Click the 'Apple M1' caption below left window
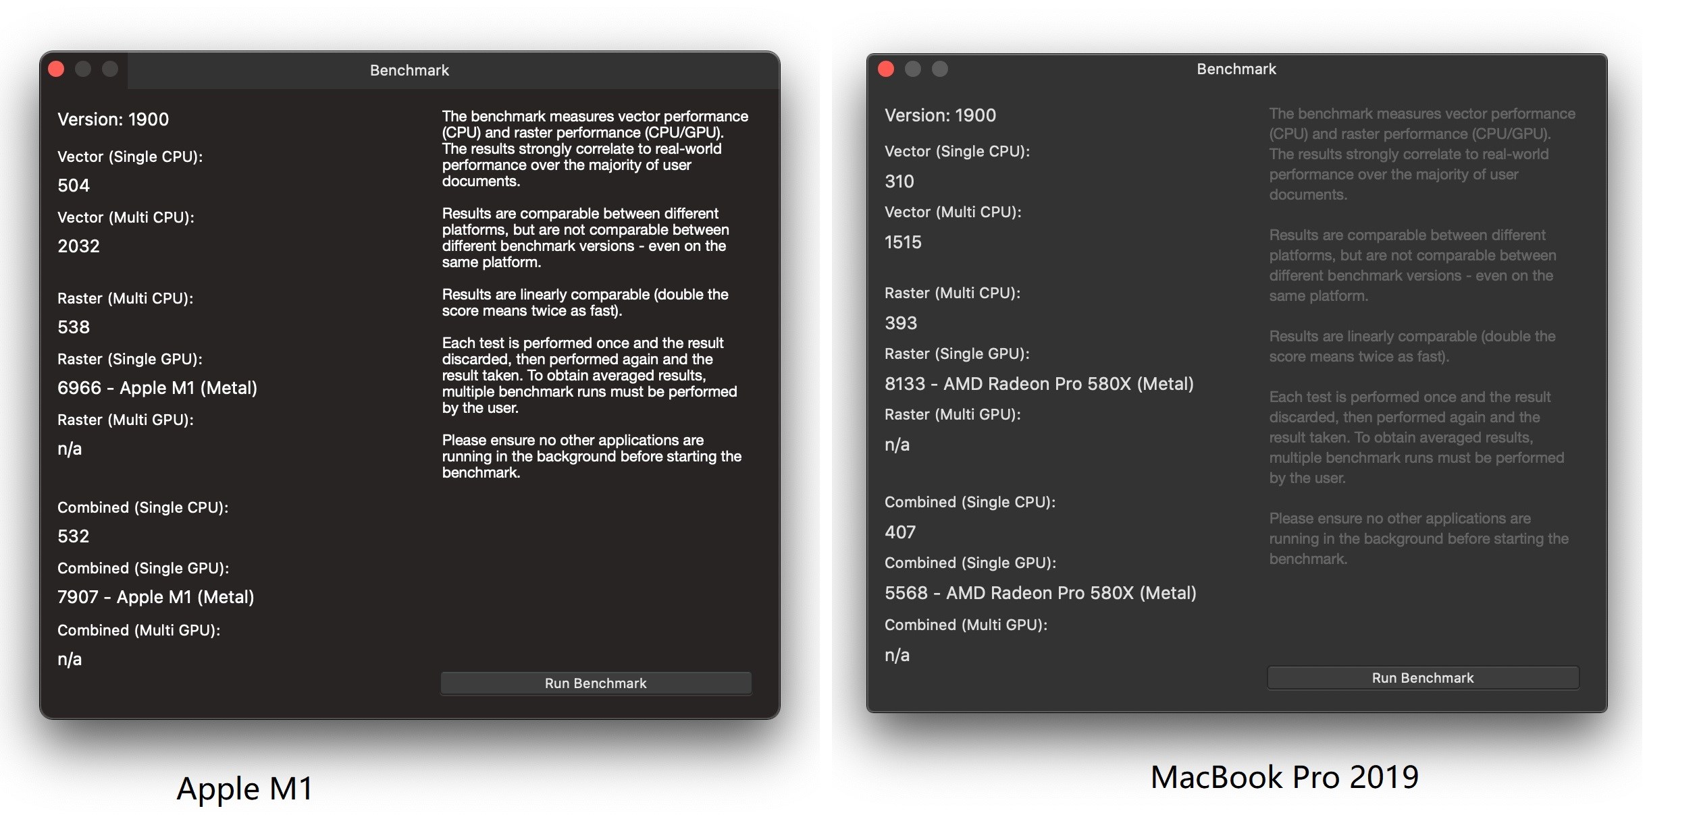This screenshot has width=1699, height=819. [244, 789]
